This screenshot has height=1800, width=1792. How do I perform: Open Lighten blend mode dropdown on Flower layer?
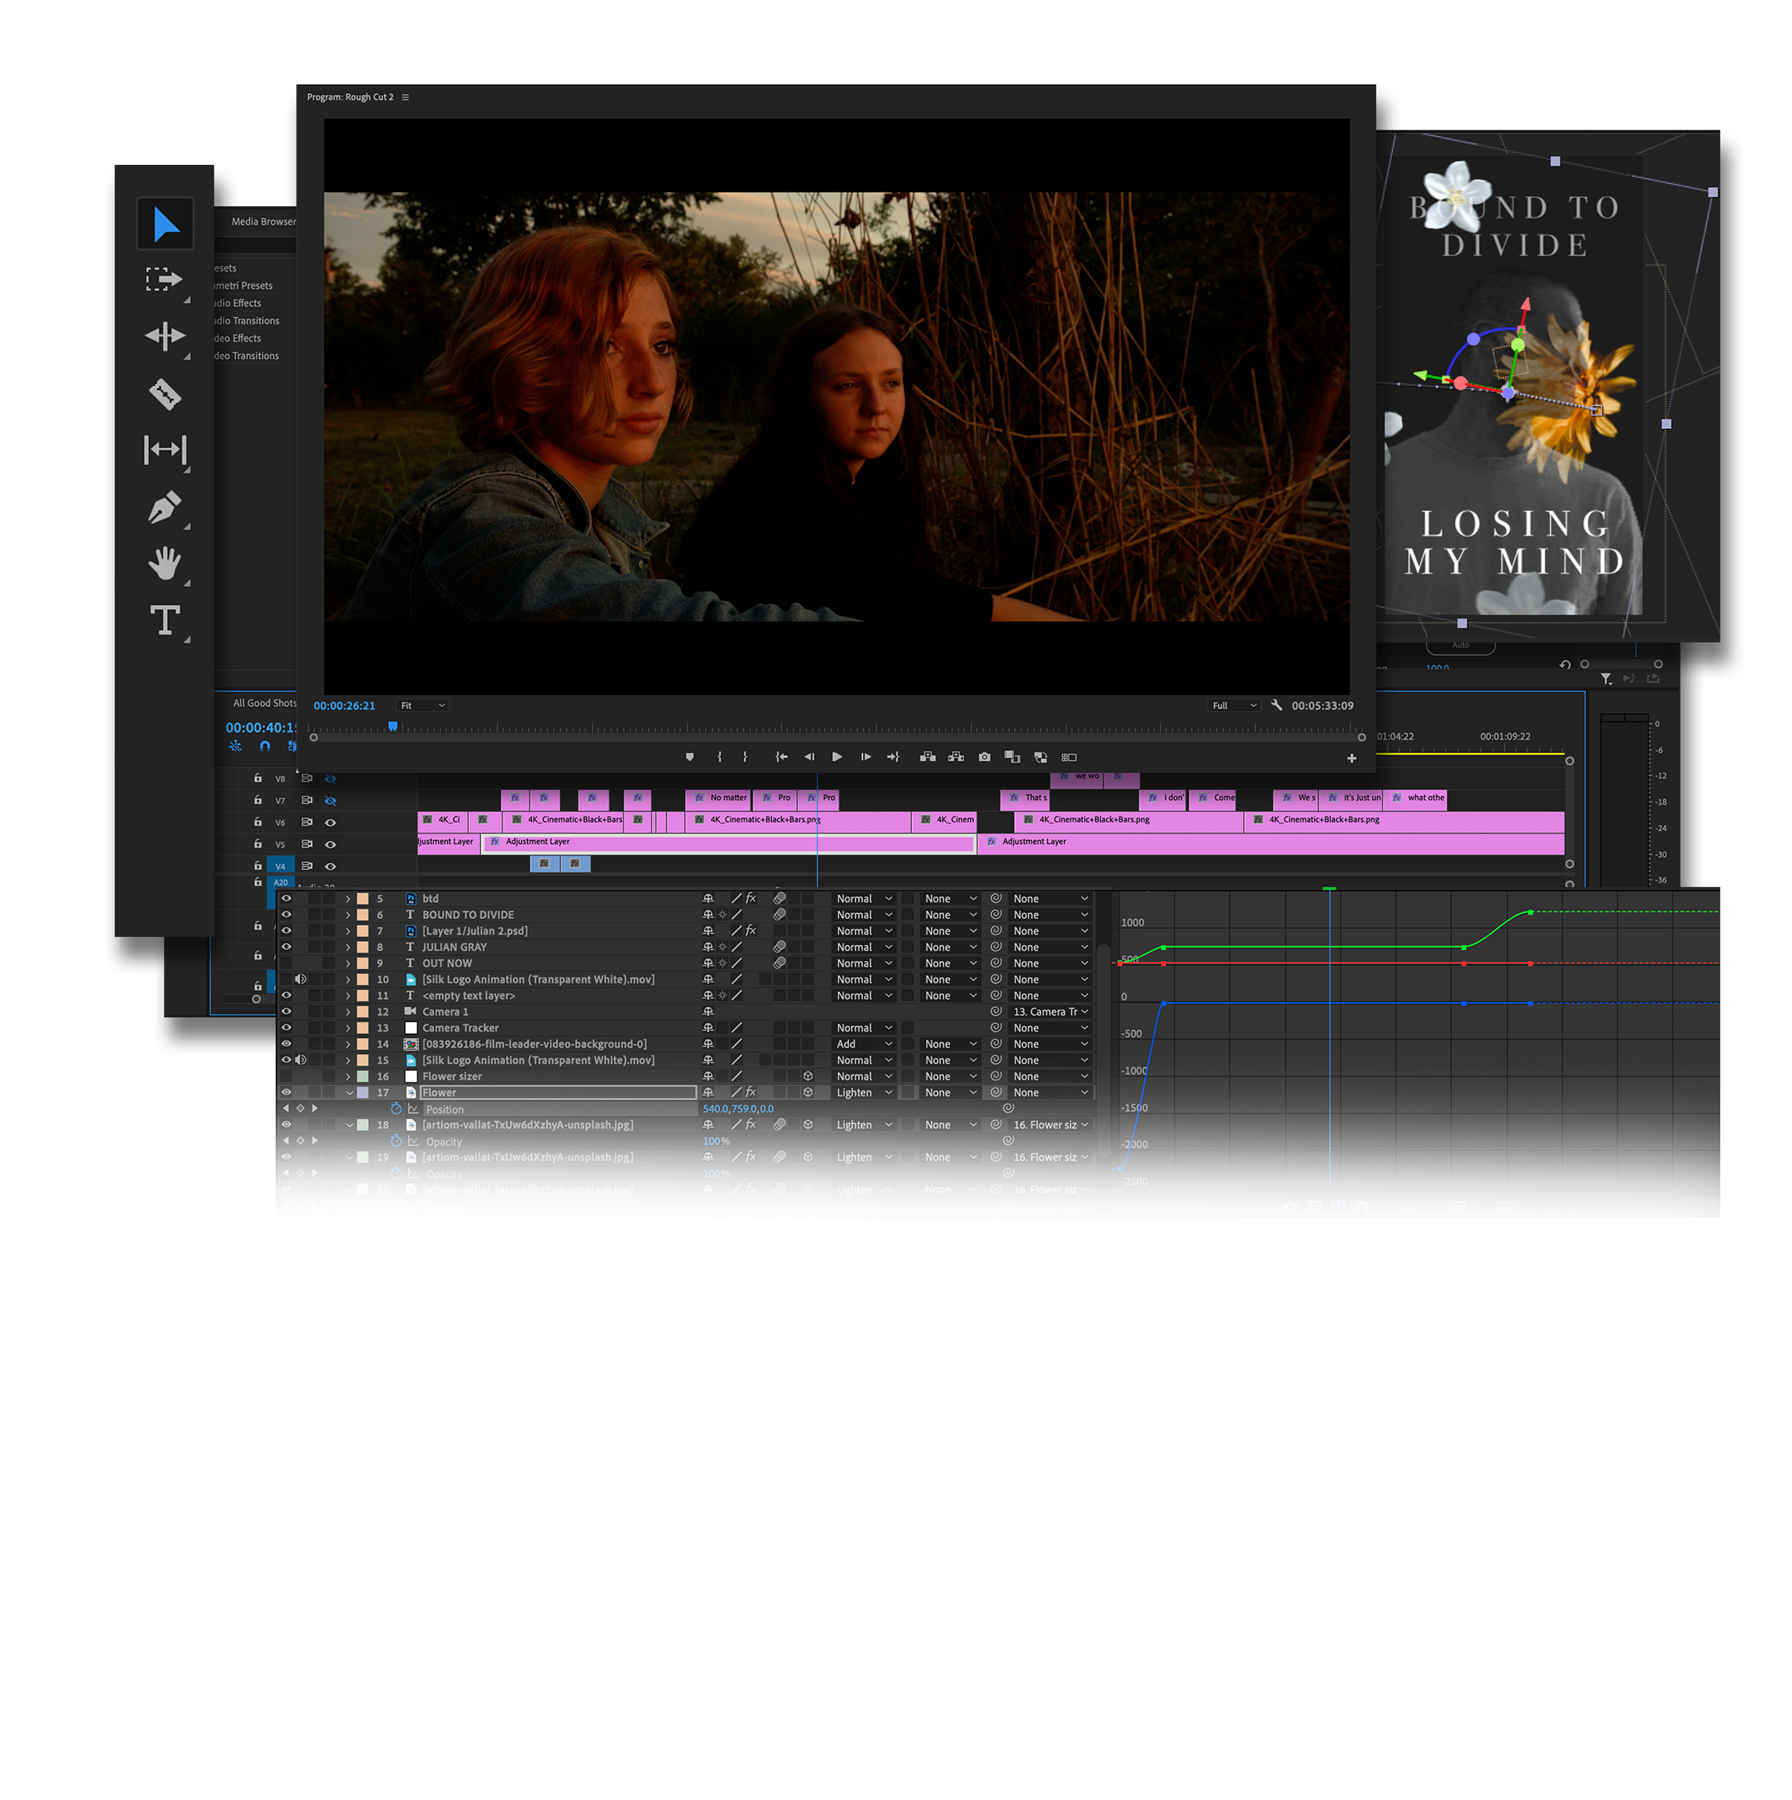(x=864, y=1093)
